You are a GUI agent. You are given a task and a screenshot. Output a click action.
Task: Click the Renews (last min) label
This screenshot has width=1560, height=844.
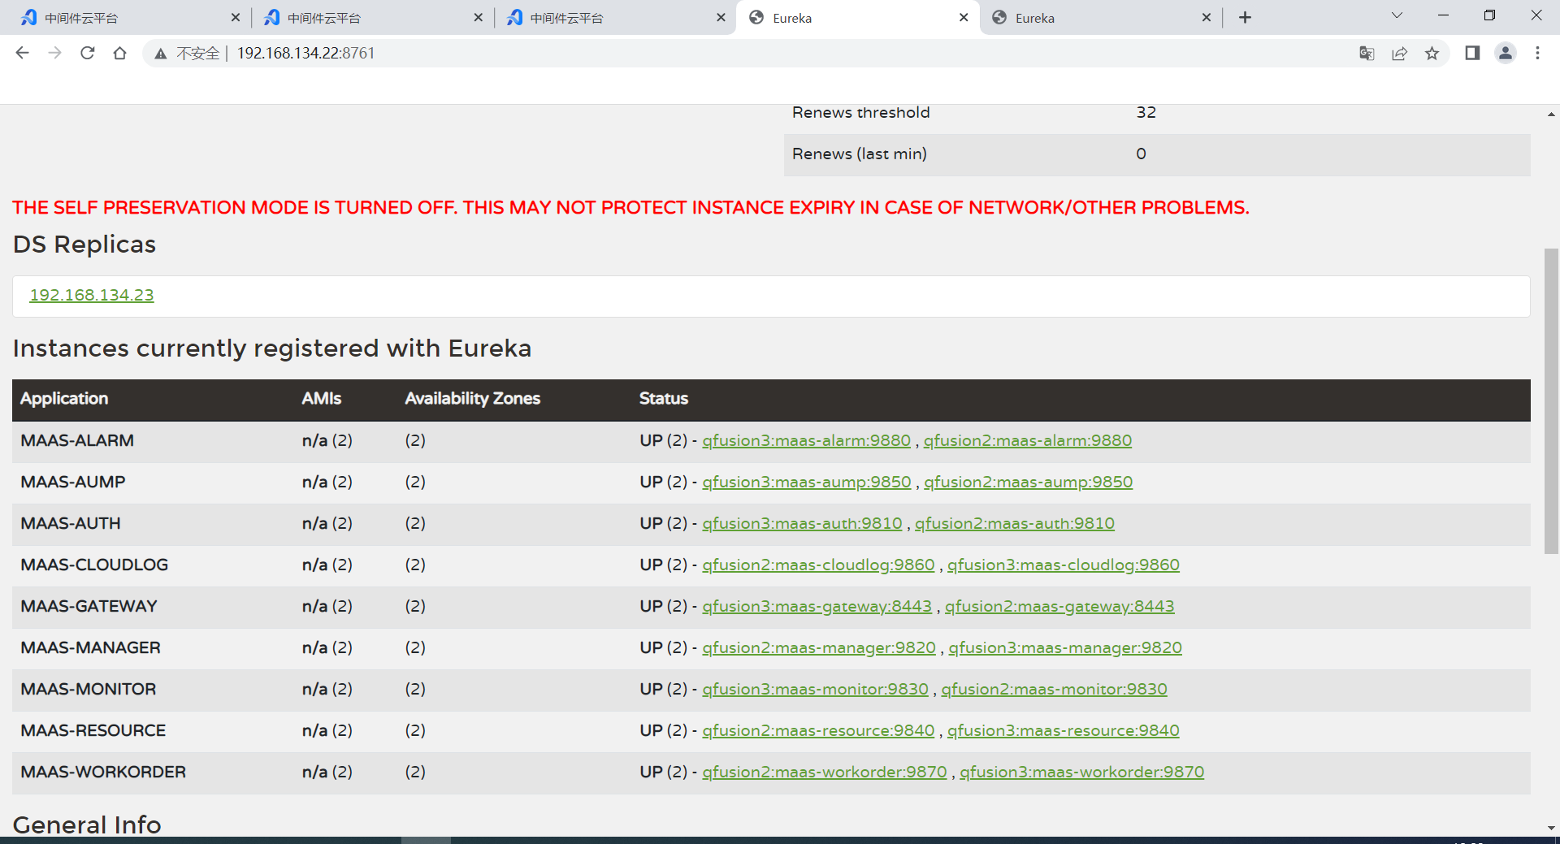tap(860, 154)
